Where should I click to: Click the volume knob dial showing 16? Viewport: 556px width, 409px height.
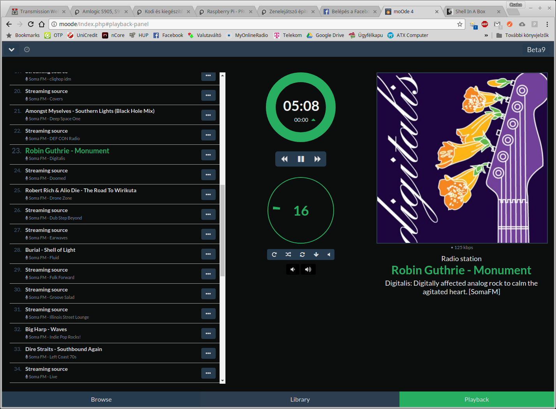(301, 211)
